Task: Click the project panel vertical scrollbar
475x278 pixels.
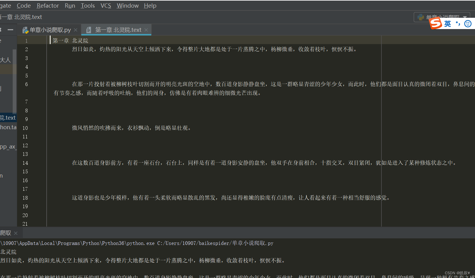Action: [14, 81]
